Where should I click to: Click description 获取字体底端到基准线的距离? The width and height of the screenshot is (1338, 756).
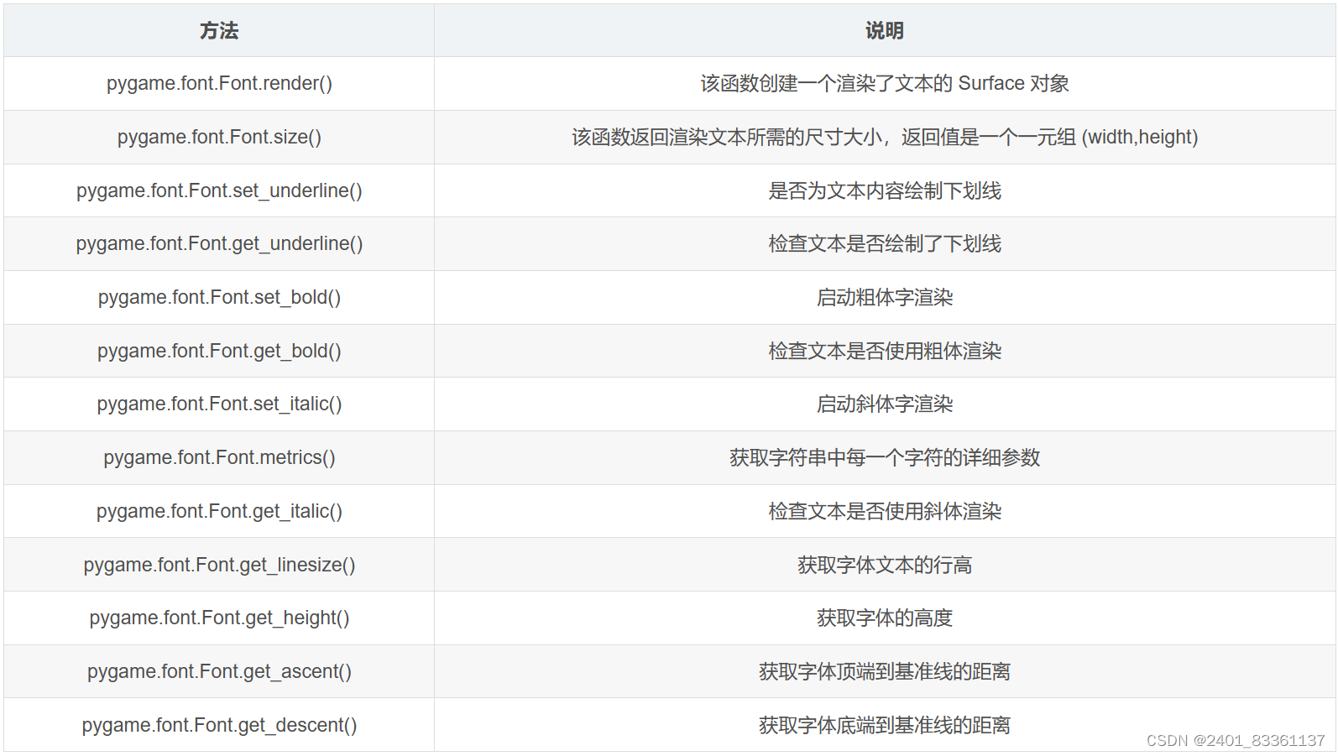[885, 725]
